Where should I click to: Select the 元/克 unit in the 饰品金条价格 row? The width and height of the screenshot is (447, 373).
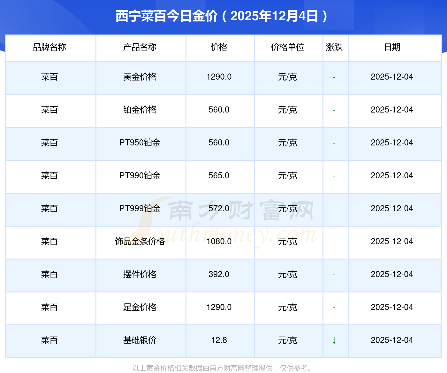point(288,242)
